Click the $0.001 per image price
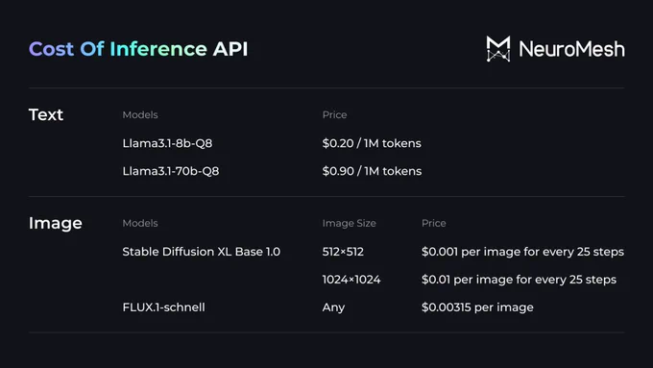 (522, 252)
